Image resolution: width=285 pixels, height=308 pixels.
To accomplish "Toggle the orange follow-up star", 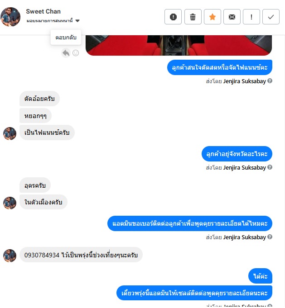I will 213,17.
